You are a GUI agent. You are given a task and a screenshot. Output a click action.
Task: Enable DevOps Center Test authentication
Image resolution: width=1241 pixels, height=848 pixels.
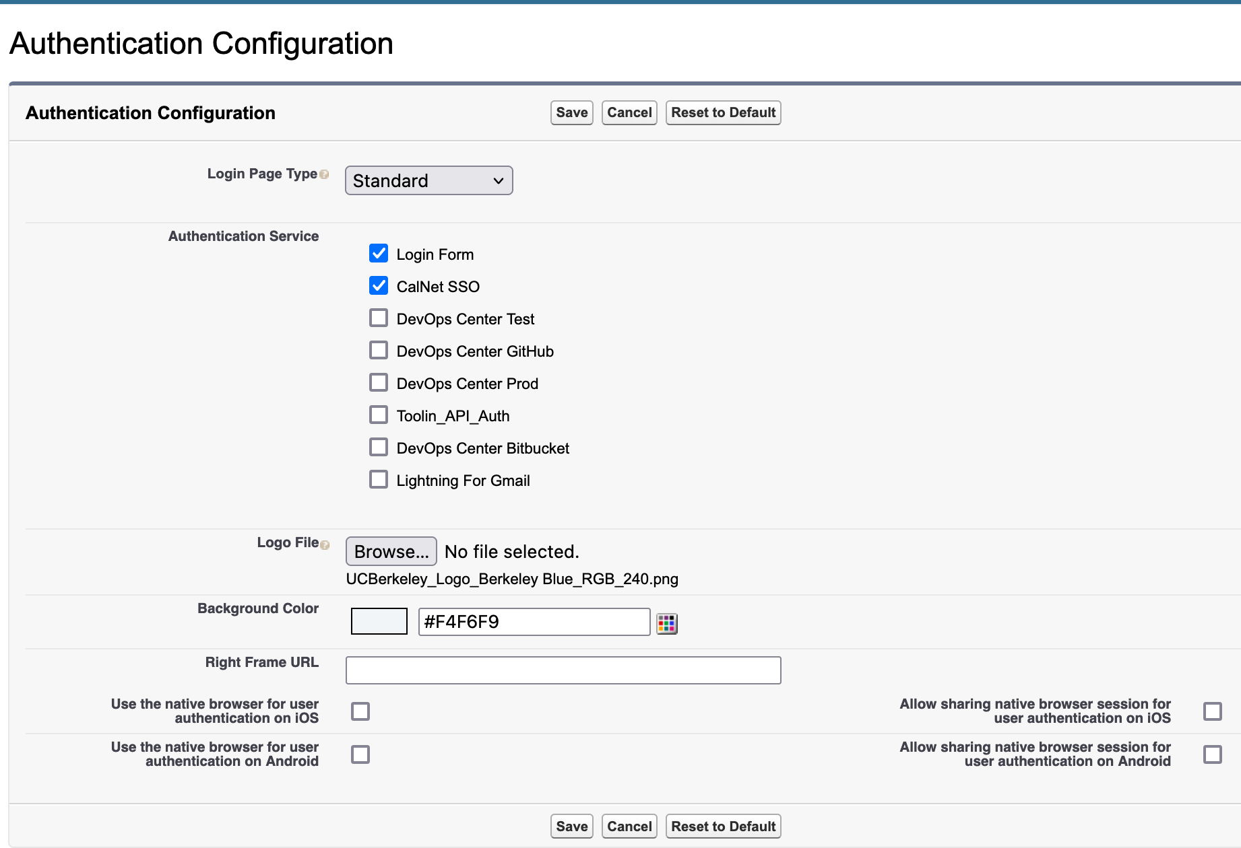click(x=379, y=317)
